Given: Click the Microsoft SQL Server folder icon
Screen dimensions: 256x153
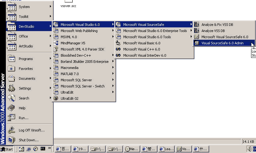Looking at the screenshot, I should click(x=56, y=80).
